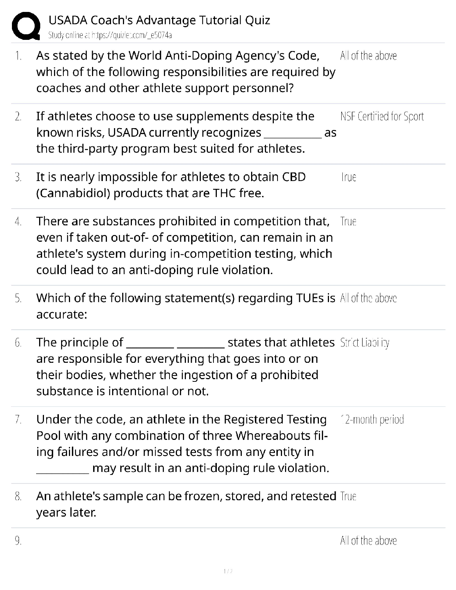Screen dimensions: 456x590
Task: Click the True answer for frozen sample question
Action: (x=348, y=497)
